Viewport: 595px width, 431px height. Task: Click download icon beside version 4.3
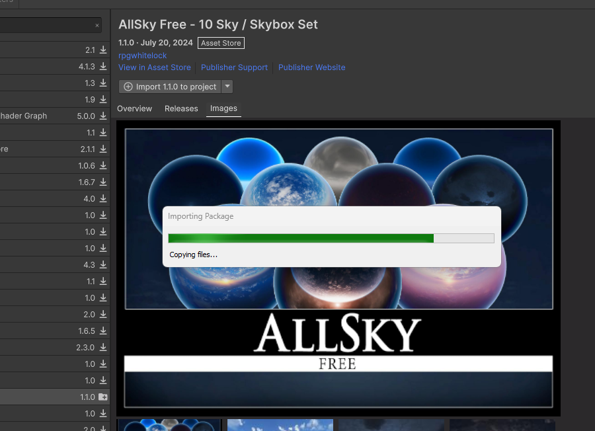pos(103,265)
